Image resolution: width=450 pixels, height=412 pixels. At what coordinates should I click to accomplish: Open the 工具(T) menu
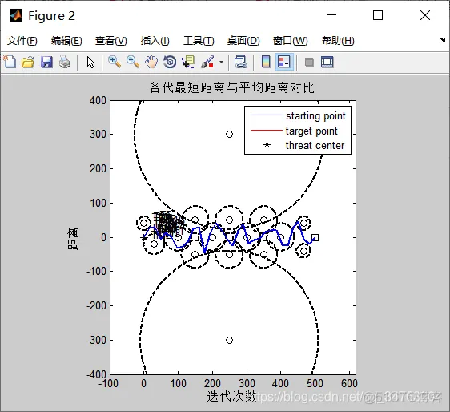199,41
